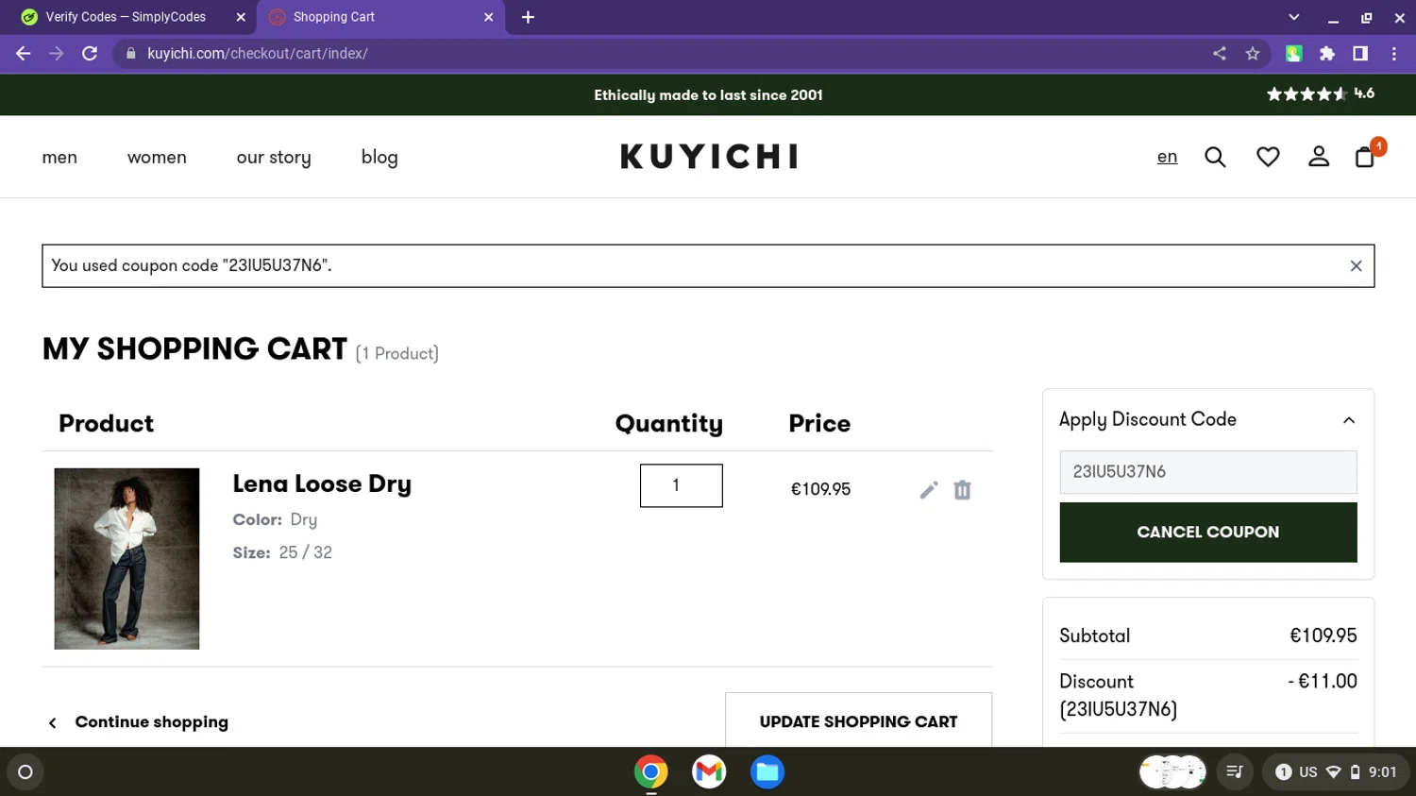Click the share page icon in address bar
Viewport: 1416px width, 796px height.
click(x=1220, y=54)
